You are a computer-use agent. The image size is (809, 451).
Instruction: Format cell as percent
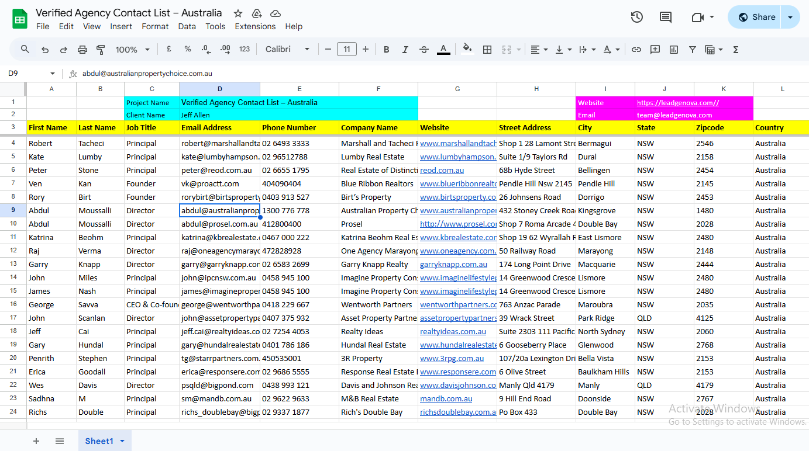188,50
